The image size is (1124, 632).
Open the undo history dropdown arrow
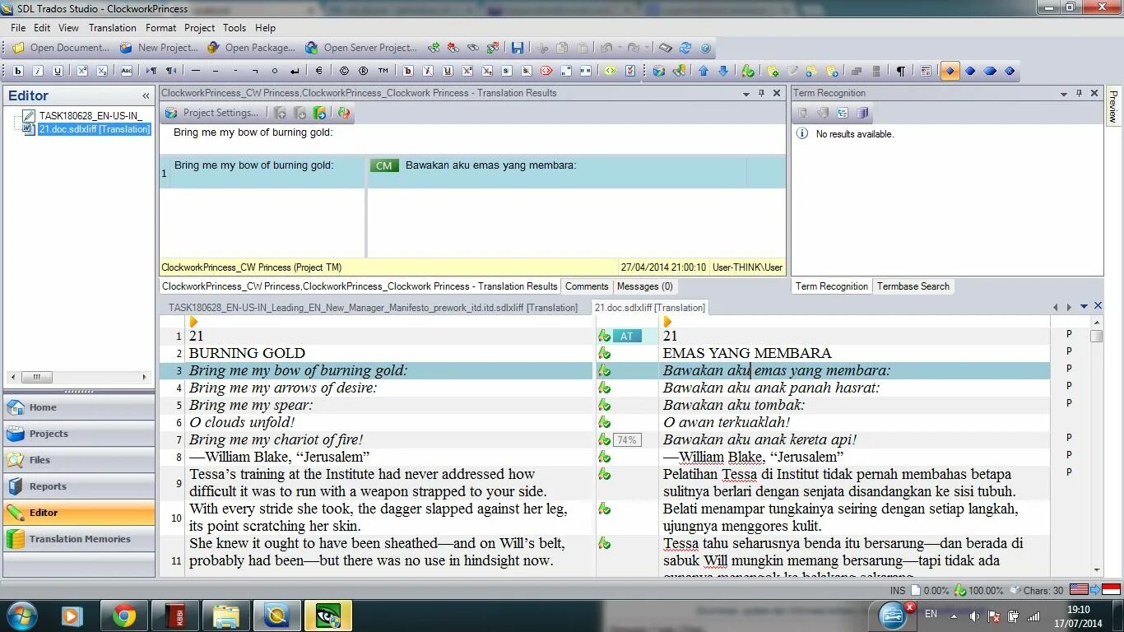click(618, 48)
